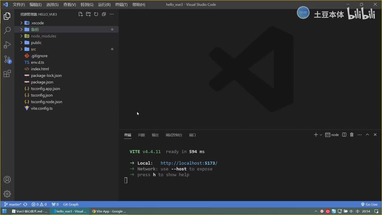Open the 转到(G) menu
Screen dimensions: 382x215
tap(87, 4)
